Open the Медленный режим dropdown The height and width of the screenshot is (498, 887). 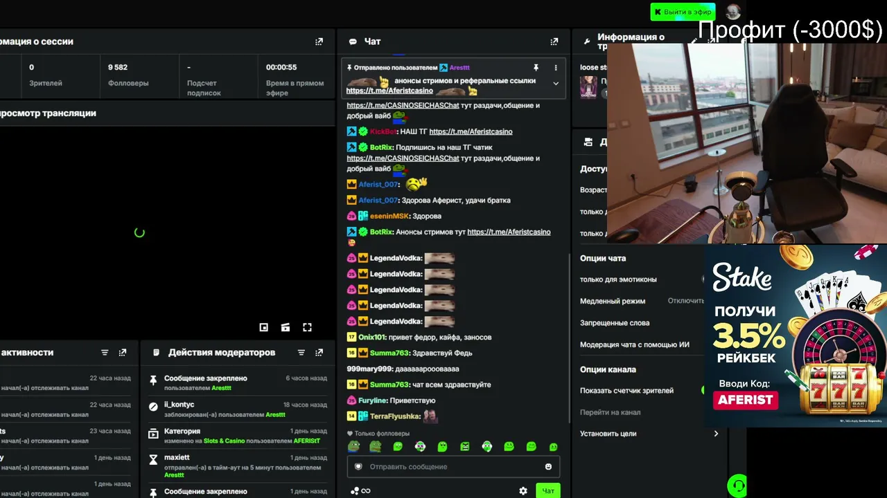click(686, 301)
